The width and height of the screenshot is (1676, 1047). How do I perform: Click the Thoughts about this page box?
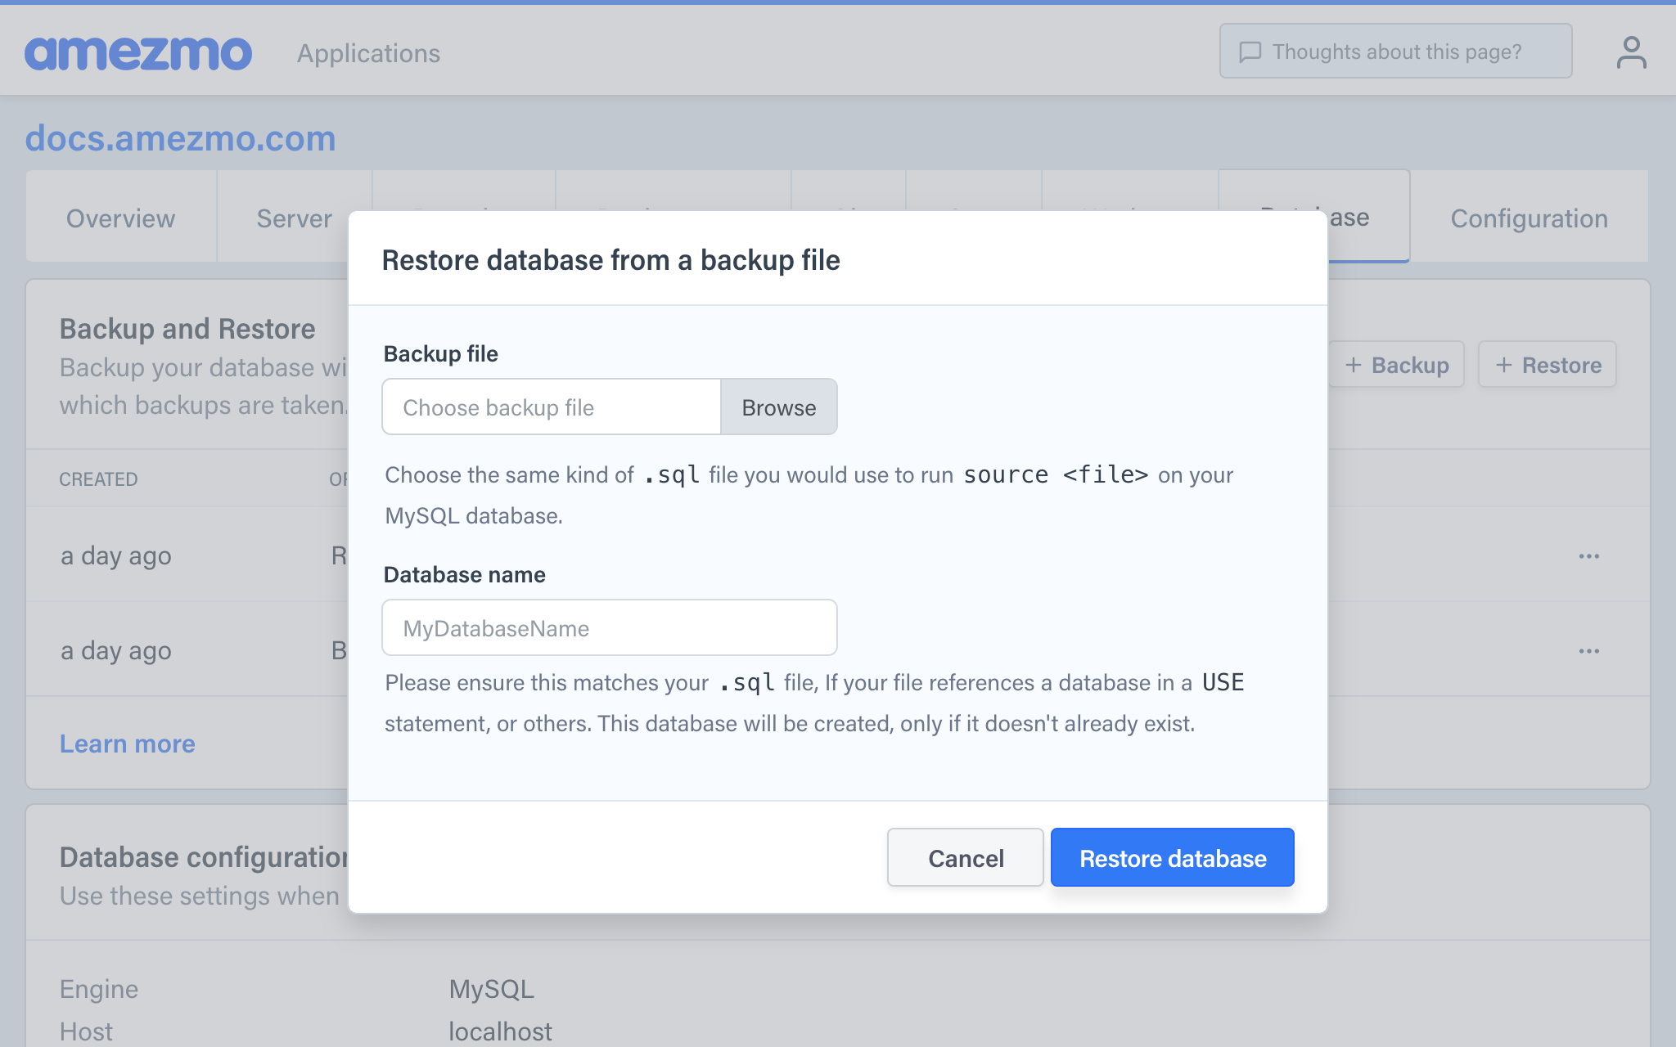[1395, 52]
